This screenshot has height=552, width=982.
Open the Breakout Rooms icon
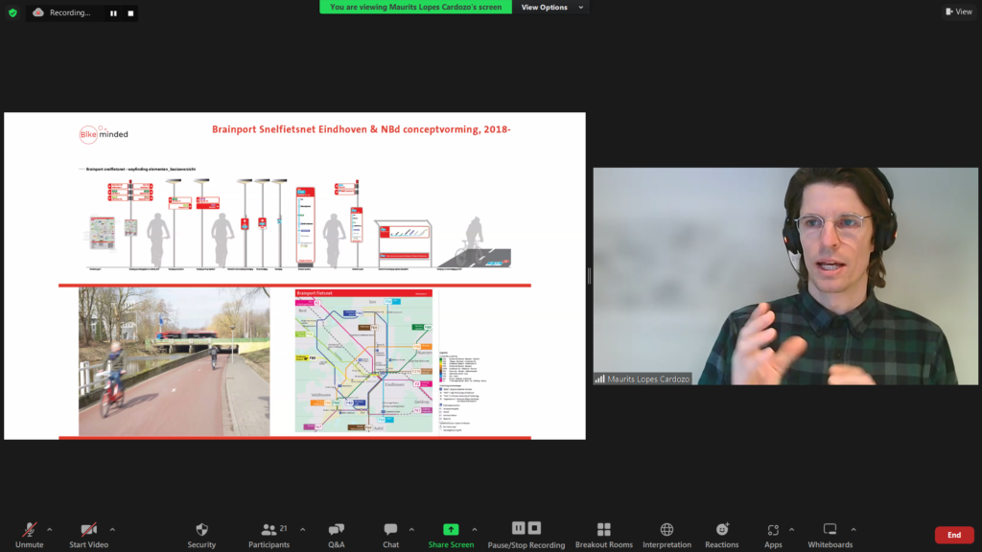603,530
